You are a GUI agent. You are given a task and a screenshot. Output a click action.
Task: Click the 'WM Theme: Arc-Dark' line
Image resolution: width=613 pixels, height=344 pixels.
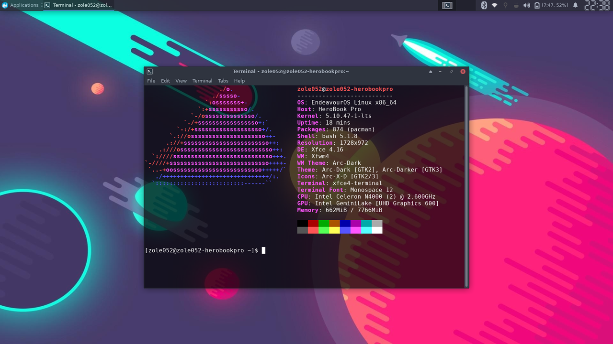pyautogui.click(x=329, y=163)
